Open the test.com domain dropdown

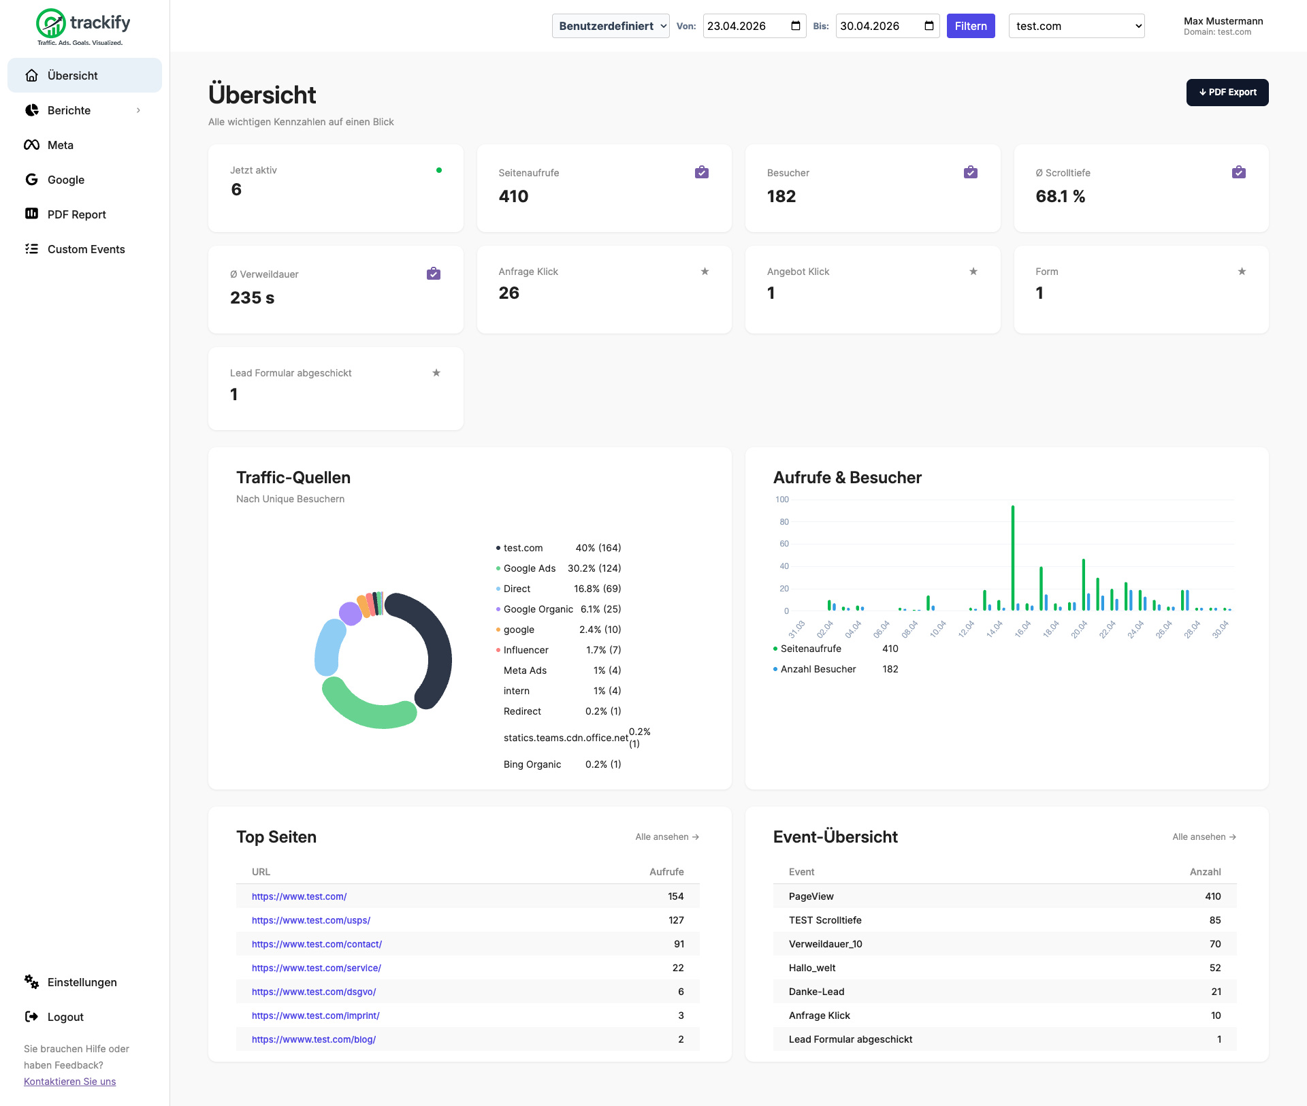(x=1077, y=26)
